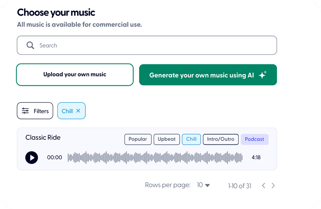Screen dimensions: 321x209
Task: Click the Classic Ride track title
Action: [x=43, y=137]
